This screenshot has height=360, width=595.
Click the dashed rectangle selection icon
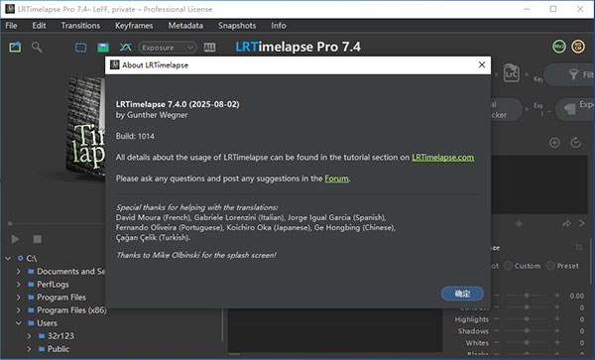(81, 48)
